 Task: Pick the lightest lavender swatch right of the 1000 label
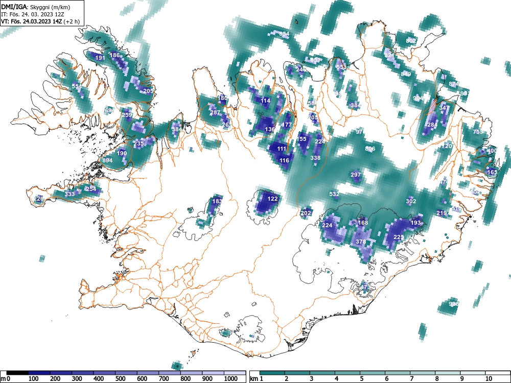[x=235, y=373]
